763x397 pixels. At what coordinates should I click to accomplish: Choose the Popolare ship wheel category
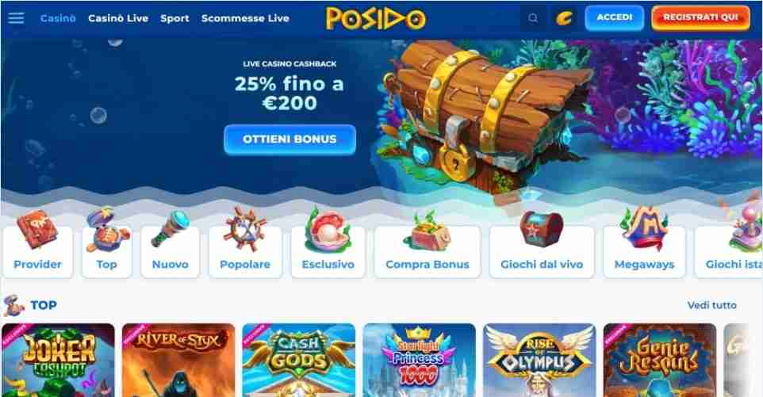[x=245, y=244]
